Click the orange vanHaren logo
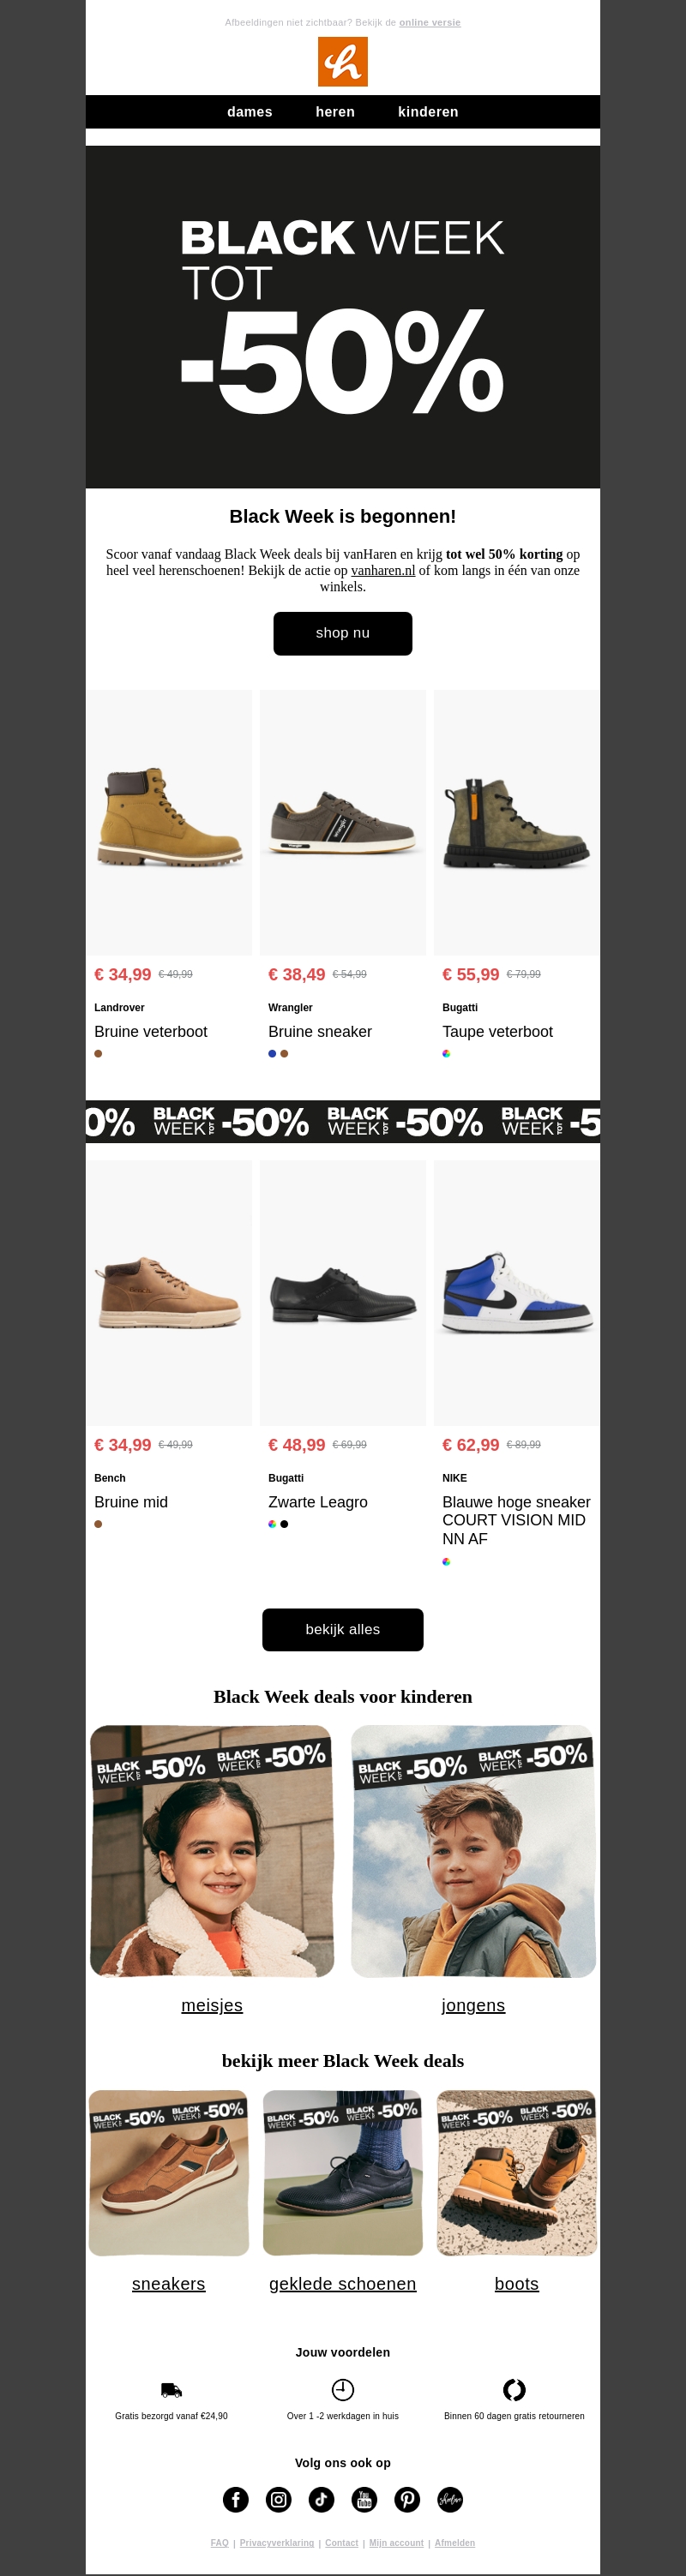This screenshot has height=2576, width=686. point(343,62)
